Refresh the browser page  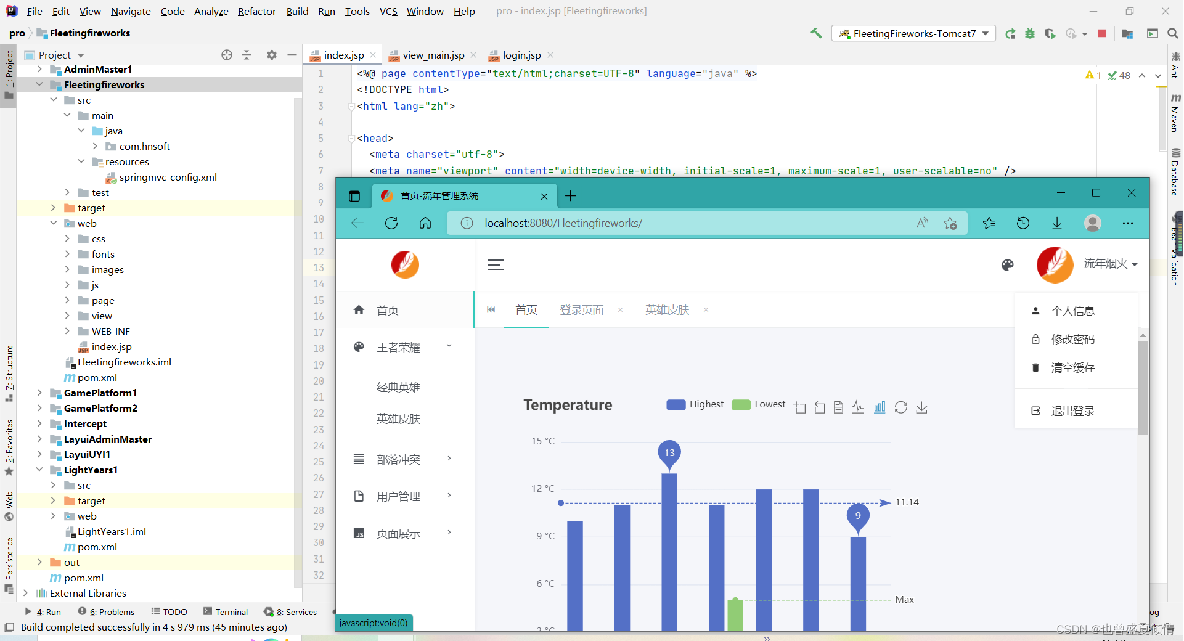pos(391,223)
